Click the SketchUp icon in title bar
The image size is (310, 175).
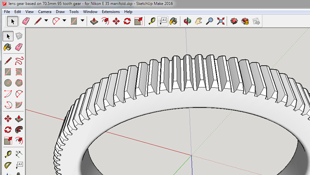coord(4,3)
